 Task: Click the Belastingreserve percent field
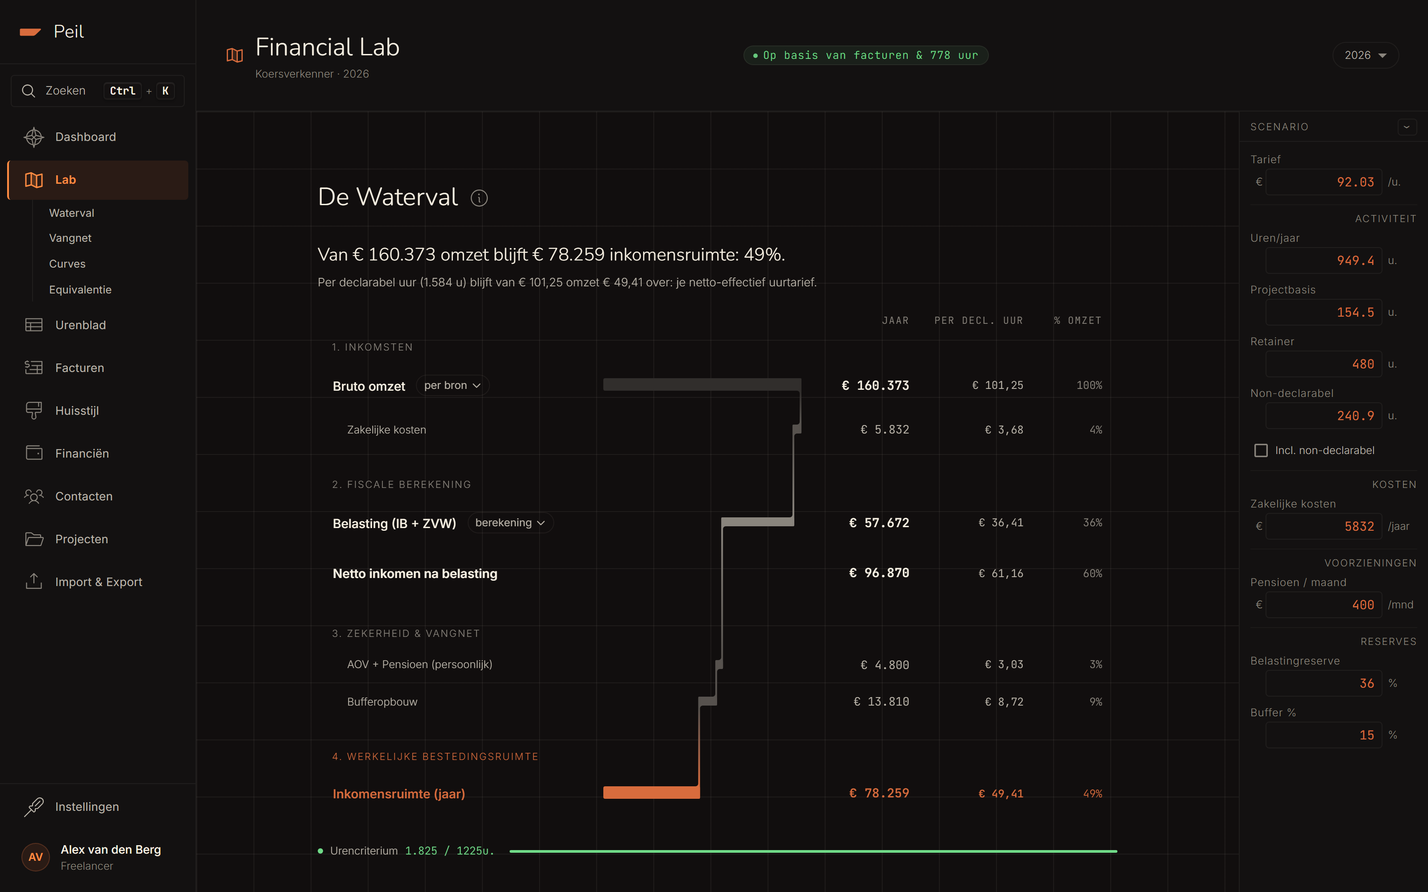[x=1324, y=683]
